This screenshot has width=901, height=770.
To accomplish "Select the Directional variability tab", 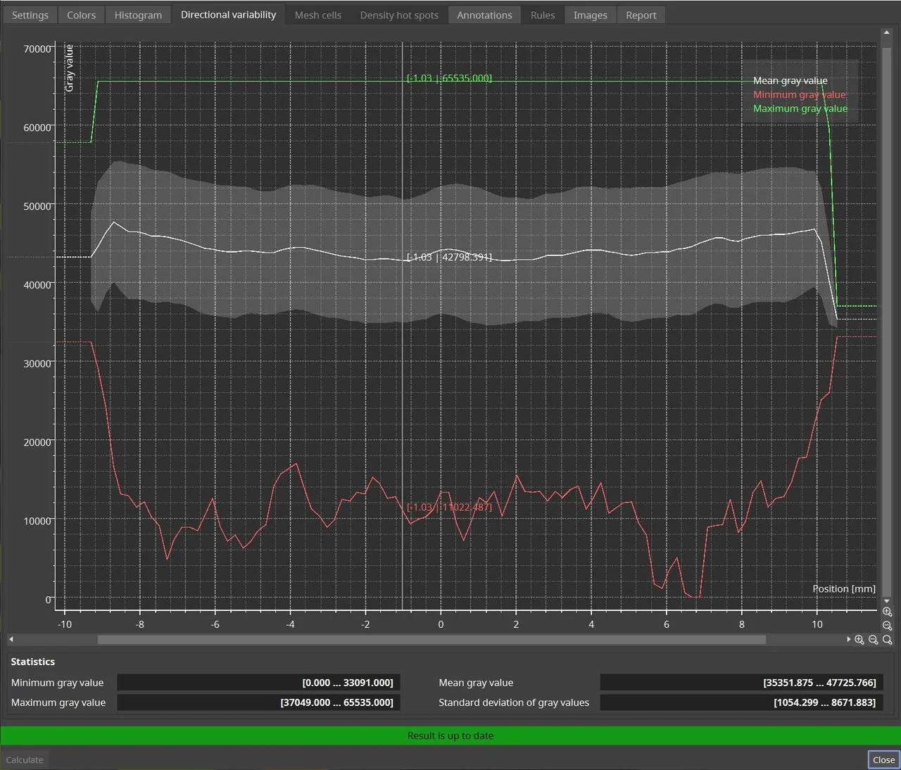I will pyautogui.click(x=228, y=15).
